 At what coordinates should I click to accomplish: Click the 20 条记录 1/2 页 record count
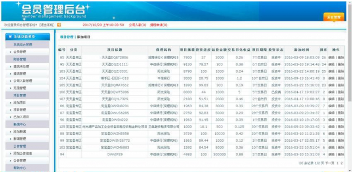point(311,163)
